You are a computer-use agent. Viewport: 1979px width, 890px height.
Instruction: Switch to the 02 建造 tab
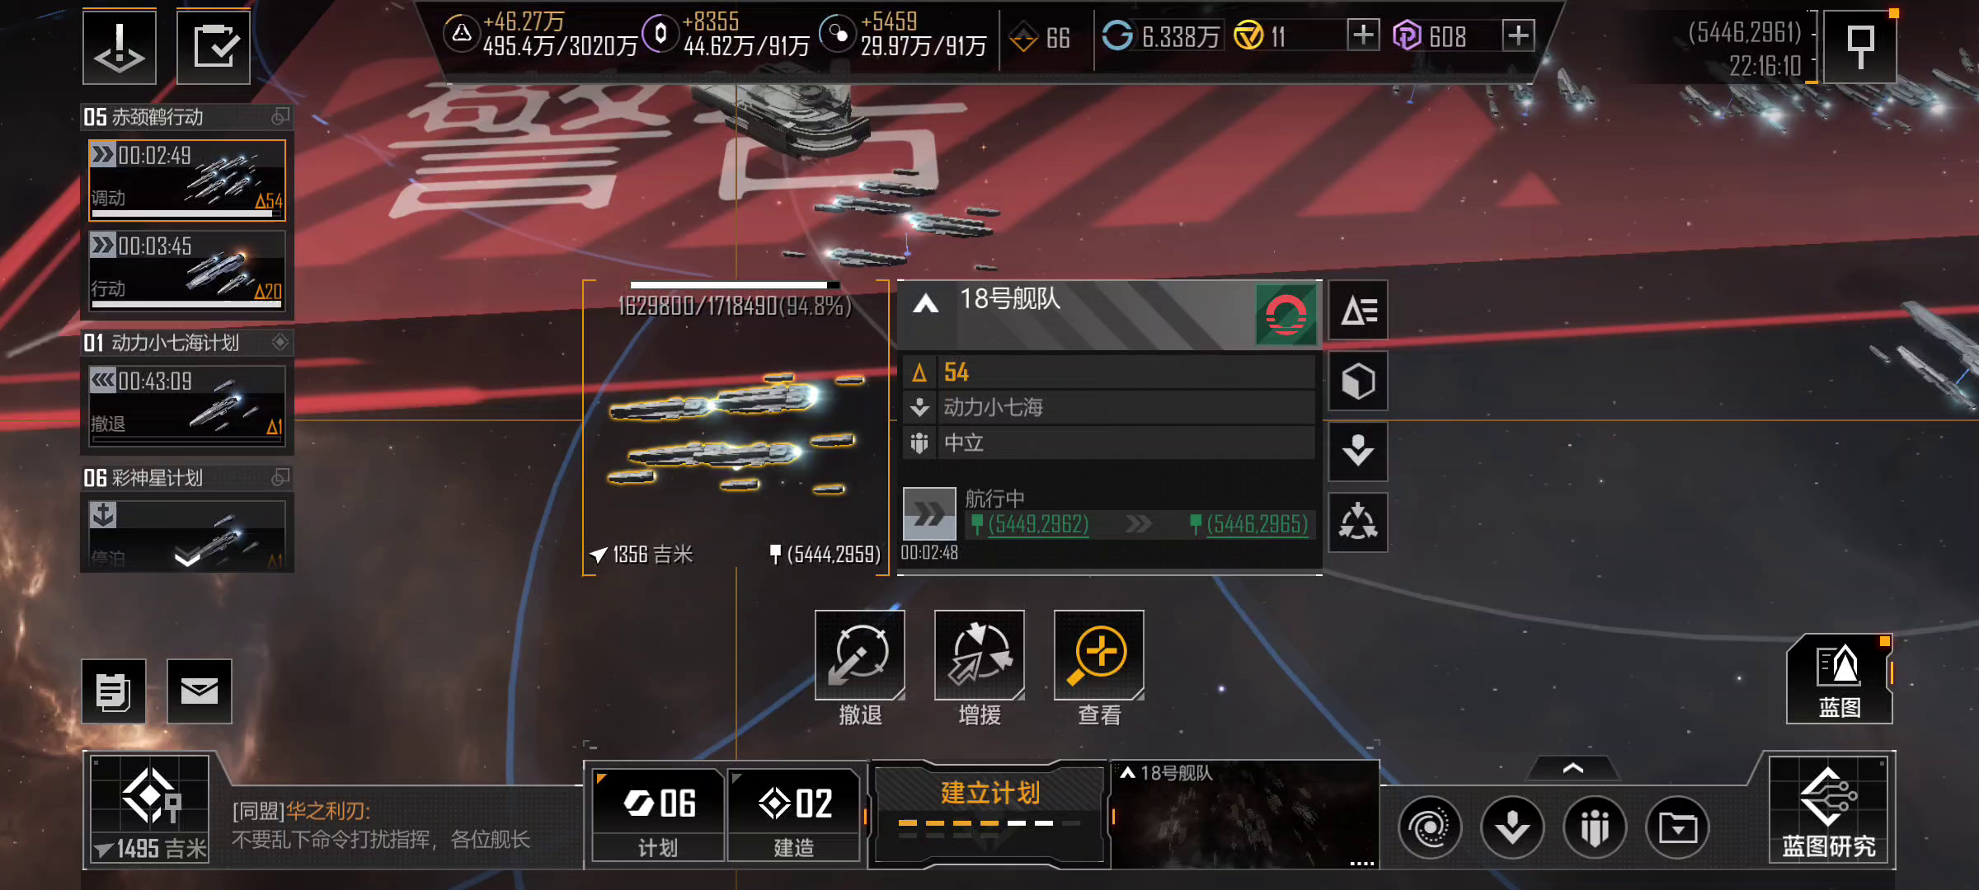[x=794, y=815]
